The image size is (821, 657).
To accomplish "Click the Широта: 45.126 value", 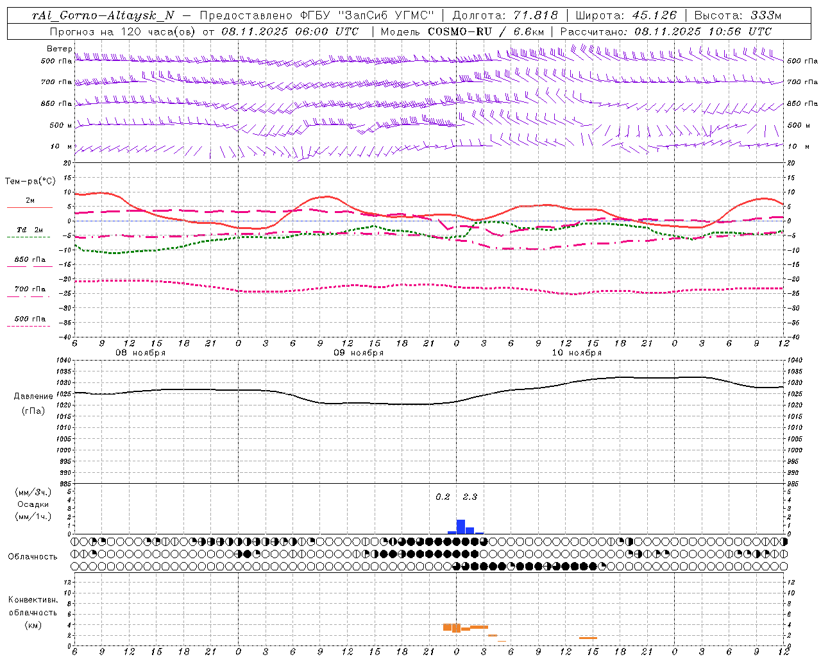I will [x=626, y=15].
